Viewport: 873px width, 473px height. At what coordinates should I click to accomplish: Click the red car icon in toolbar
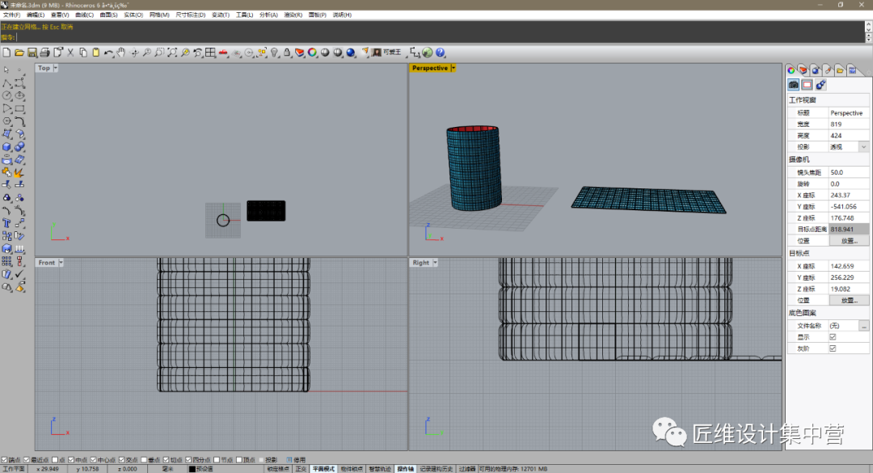tap(223, 53)
